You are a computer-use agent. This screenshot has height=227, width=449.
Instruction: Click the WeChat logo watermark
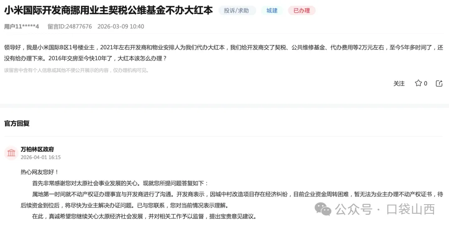pos(323,209)
